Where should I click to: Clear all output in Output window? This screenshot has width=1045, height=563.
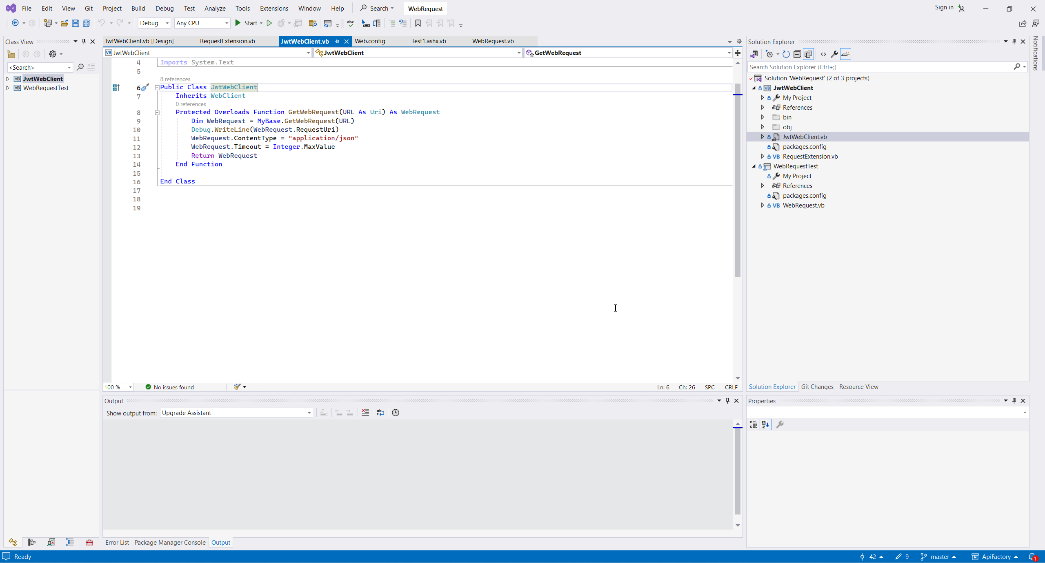365,413
